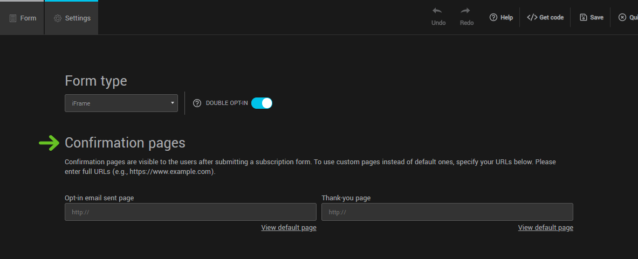Click the document icon on the Form tab
Screen dimensions: 638x259
(13, 18)
